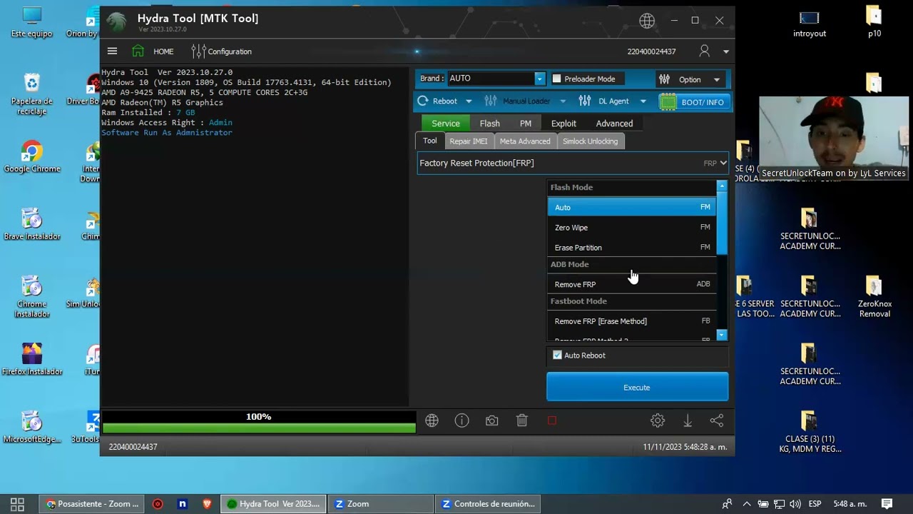Switch to the Advanced tab
The width and height of the screenshot is (913, 514).
pyautogui.click(x=614, y=124)
